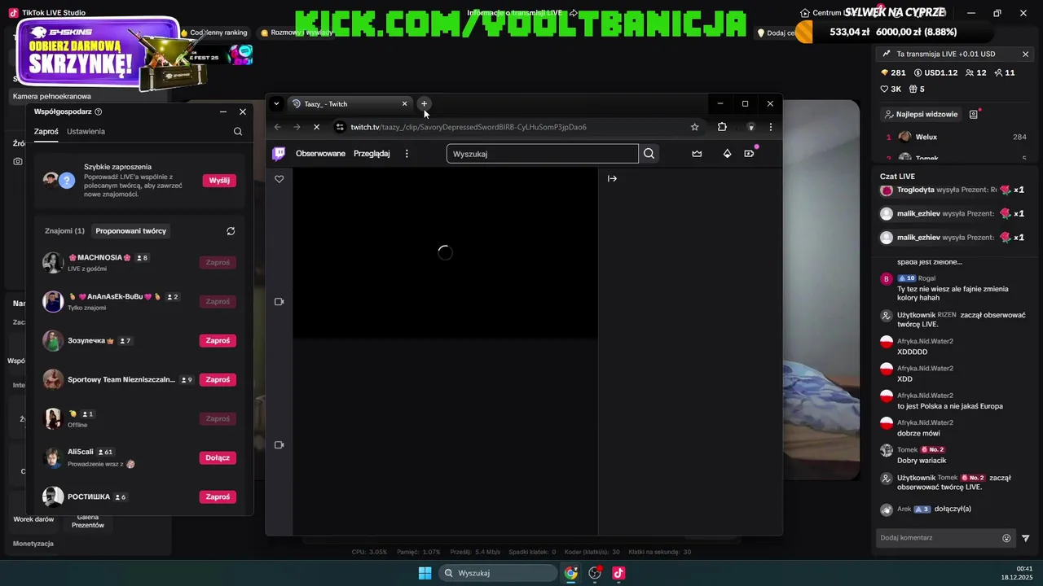Image resolution: width=1043 pixels, height=586 pixels.
Task: Open Twitch home via the Twitch logo
Action: [279, 153]
